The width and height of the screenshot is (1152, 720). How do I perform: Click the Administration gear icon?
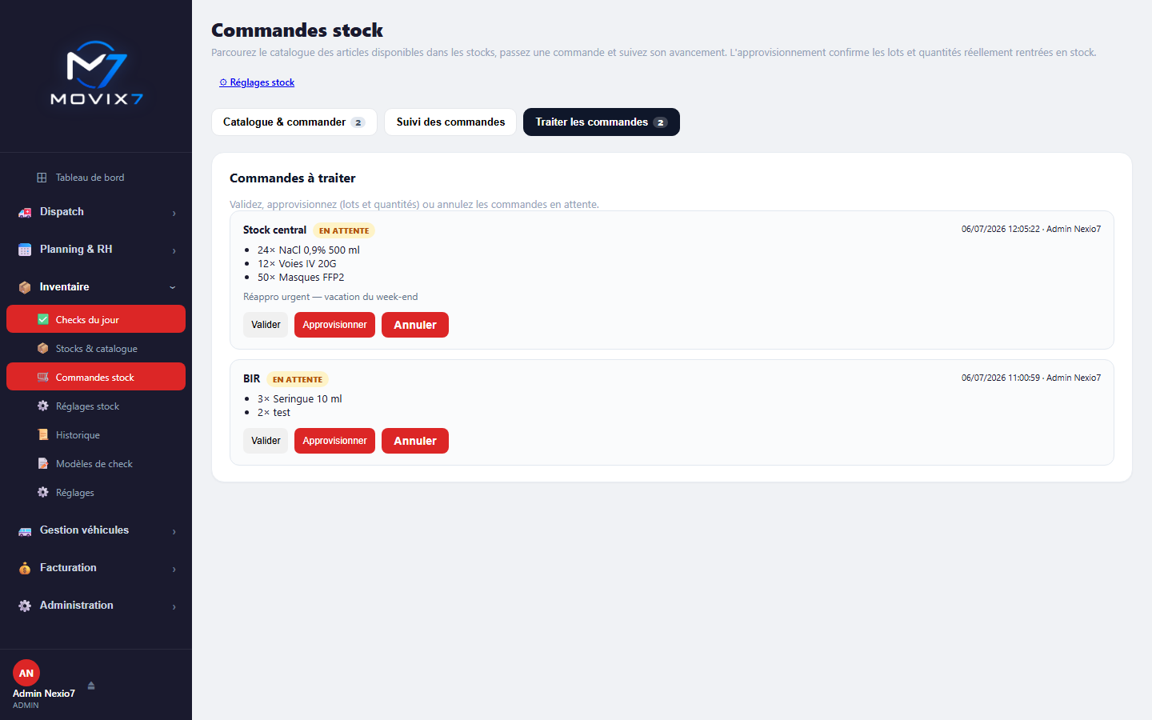click(x=25, y=606)
